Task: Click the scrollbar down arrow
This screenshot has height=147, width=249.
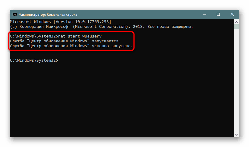Action: [x=237, y=134]
